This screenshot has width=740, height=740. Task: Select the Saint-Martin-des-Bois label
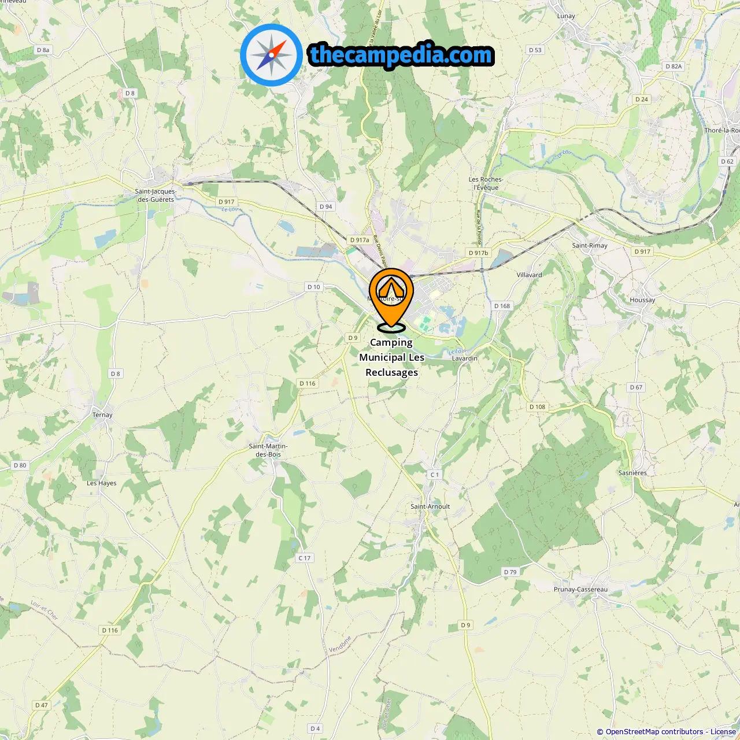[x=268, y=450]
